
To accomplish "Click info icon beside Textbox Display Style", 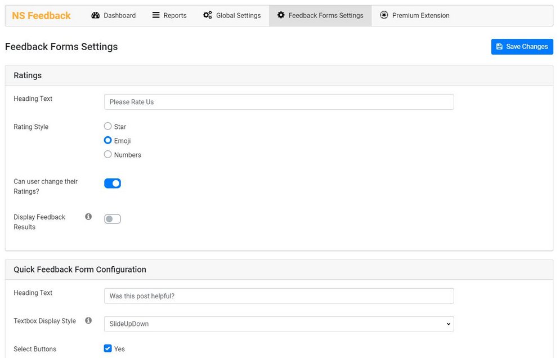I will (88, 320).
